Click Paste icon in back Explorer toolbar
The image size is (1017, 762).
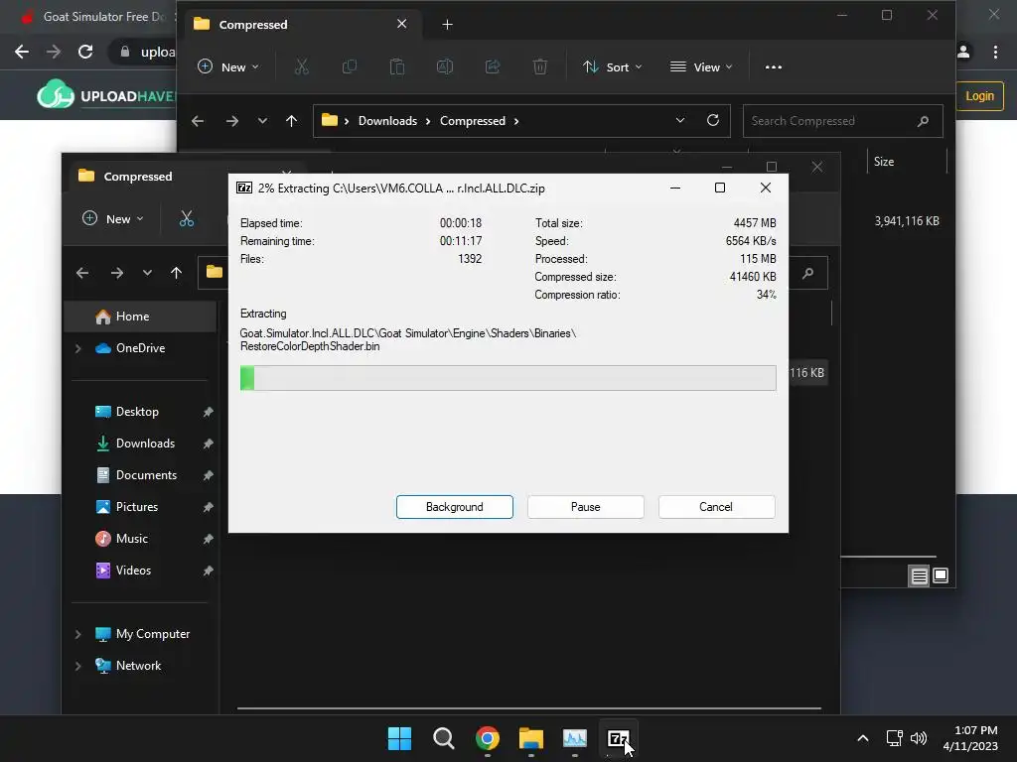(397, 66)
